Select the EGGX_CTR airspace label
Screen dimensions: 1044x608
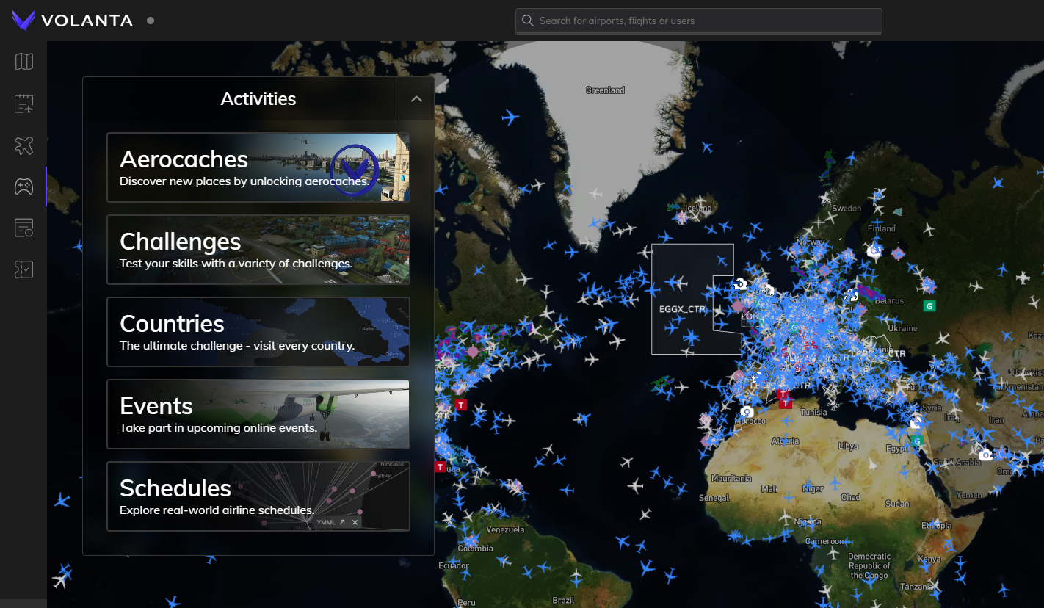682,309
